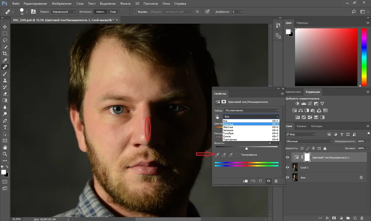Switch to the Образцы tab
The height and width of the screenshot is (221, 371).
[302, 23]
